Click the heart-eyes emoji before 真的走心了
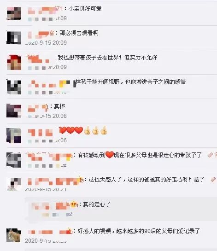Viewport: 217px width, 251px height. [74, 204]
